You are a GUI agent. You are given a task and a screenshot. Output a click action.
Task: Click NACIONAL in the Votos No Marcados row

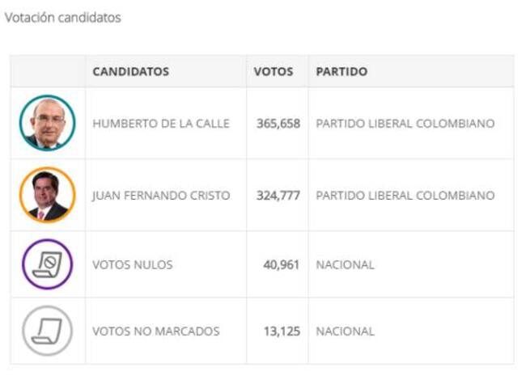345,331
